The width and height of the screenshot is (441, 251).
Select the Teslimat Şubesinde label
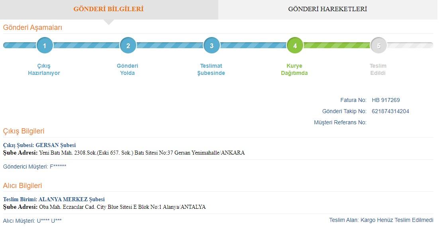pyautogui.click(x=211, y=69)
